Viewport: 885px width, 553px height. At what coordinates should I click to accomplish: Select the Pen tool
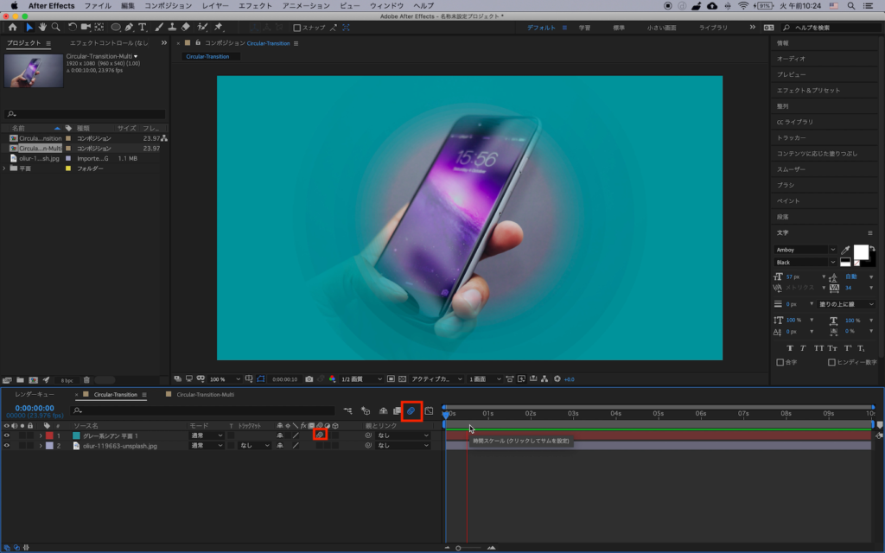coord(130,28)
